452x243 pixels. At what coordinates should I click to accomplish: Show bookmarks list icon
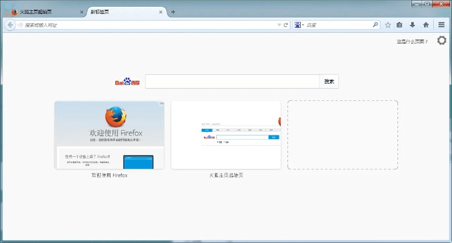pos(399,25)
